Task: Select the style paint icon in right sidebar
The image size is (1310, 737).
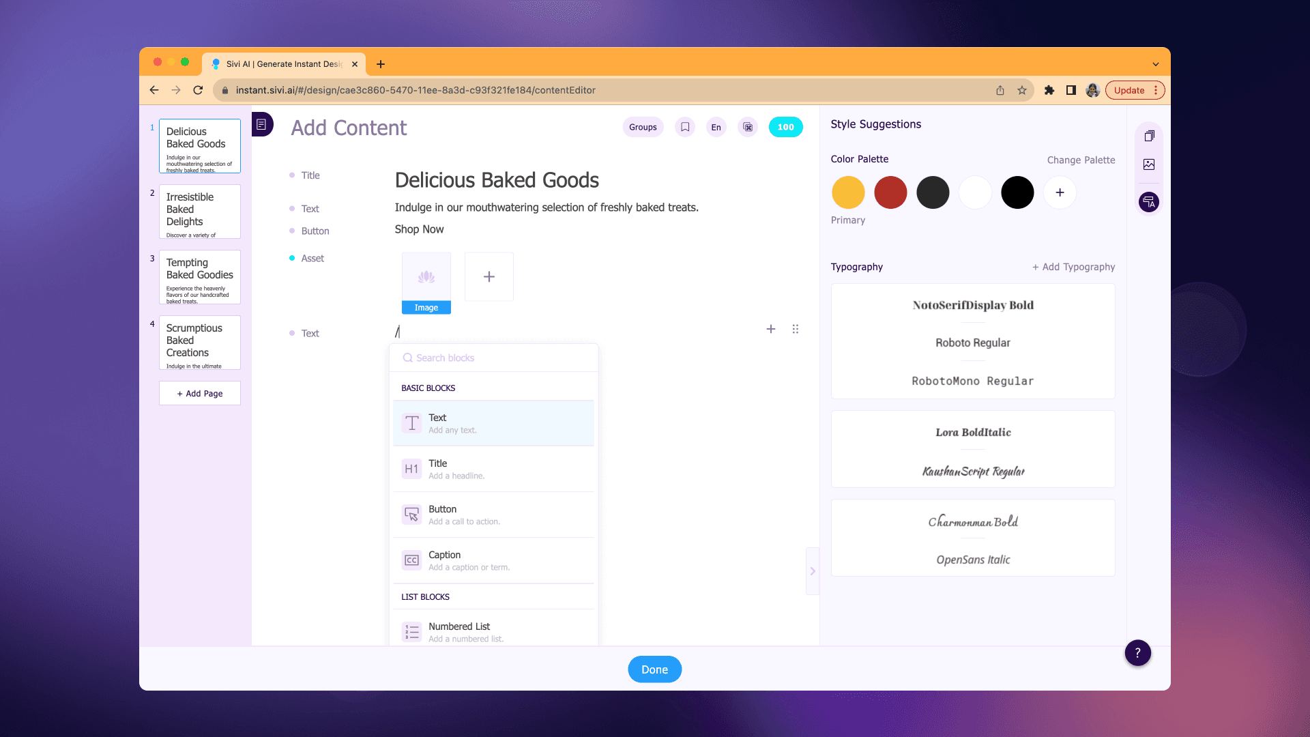Action: [1149, 202]
